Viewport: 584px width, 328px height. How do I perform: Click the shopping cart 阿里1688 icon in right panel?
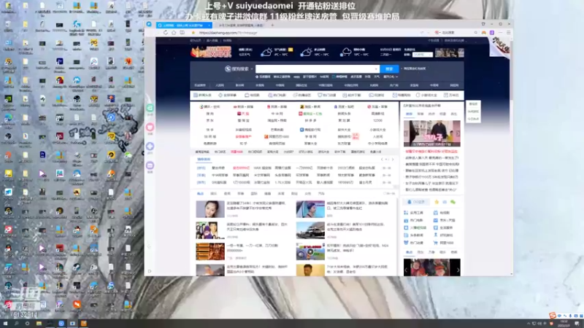click(435, 243)
